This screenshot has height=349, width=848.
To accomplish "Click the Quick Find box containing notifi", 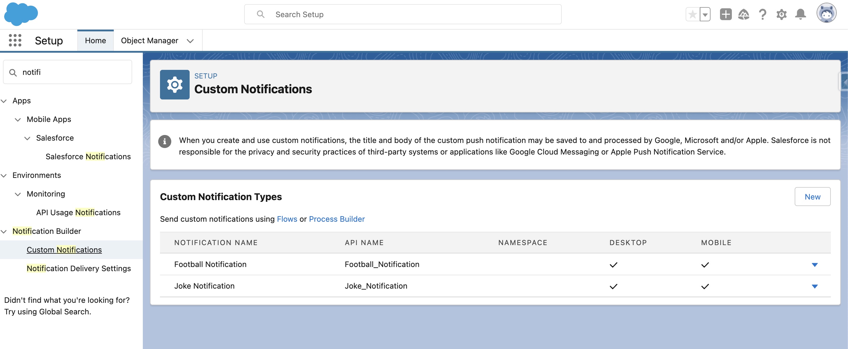I will click(x=68, y=72).
